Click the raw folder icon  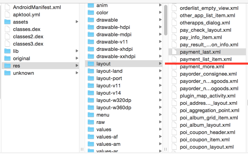point(91,122)
